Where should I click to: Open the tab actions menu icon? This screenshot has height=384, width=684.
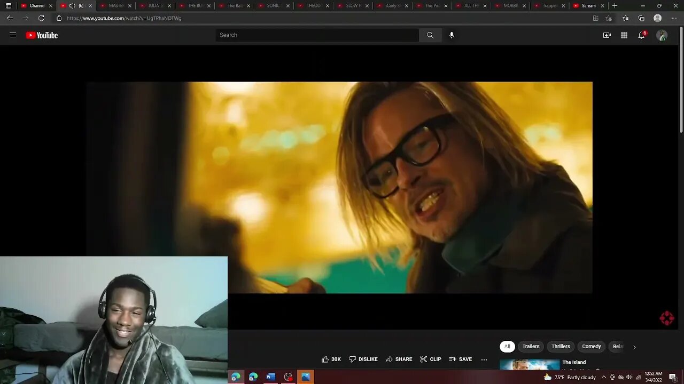pos(9,6)
